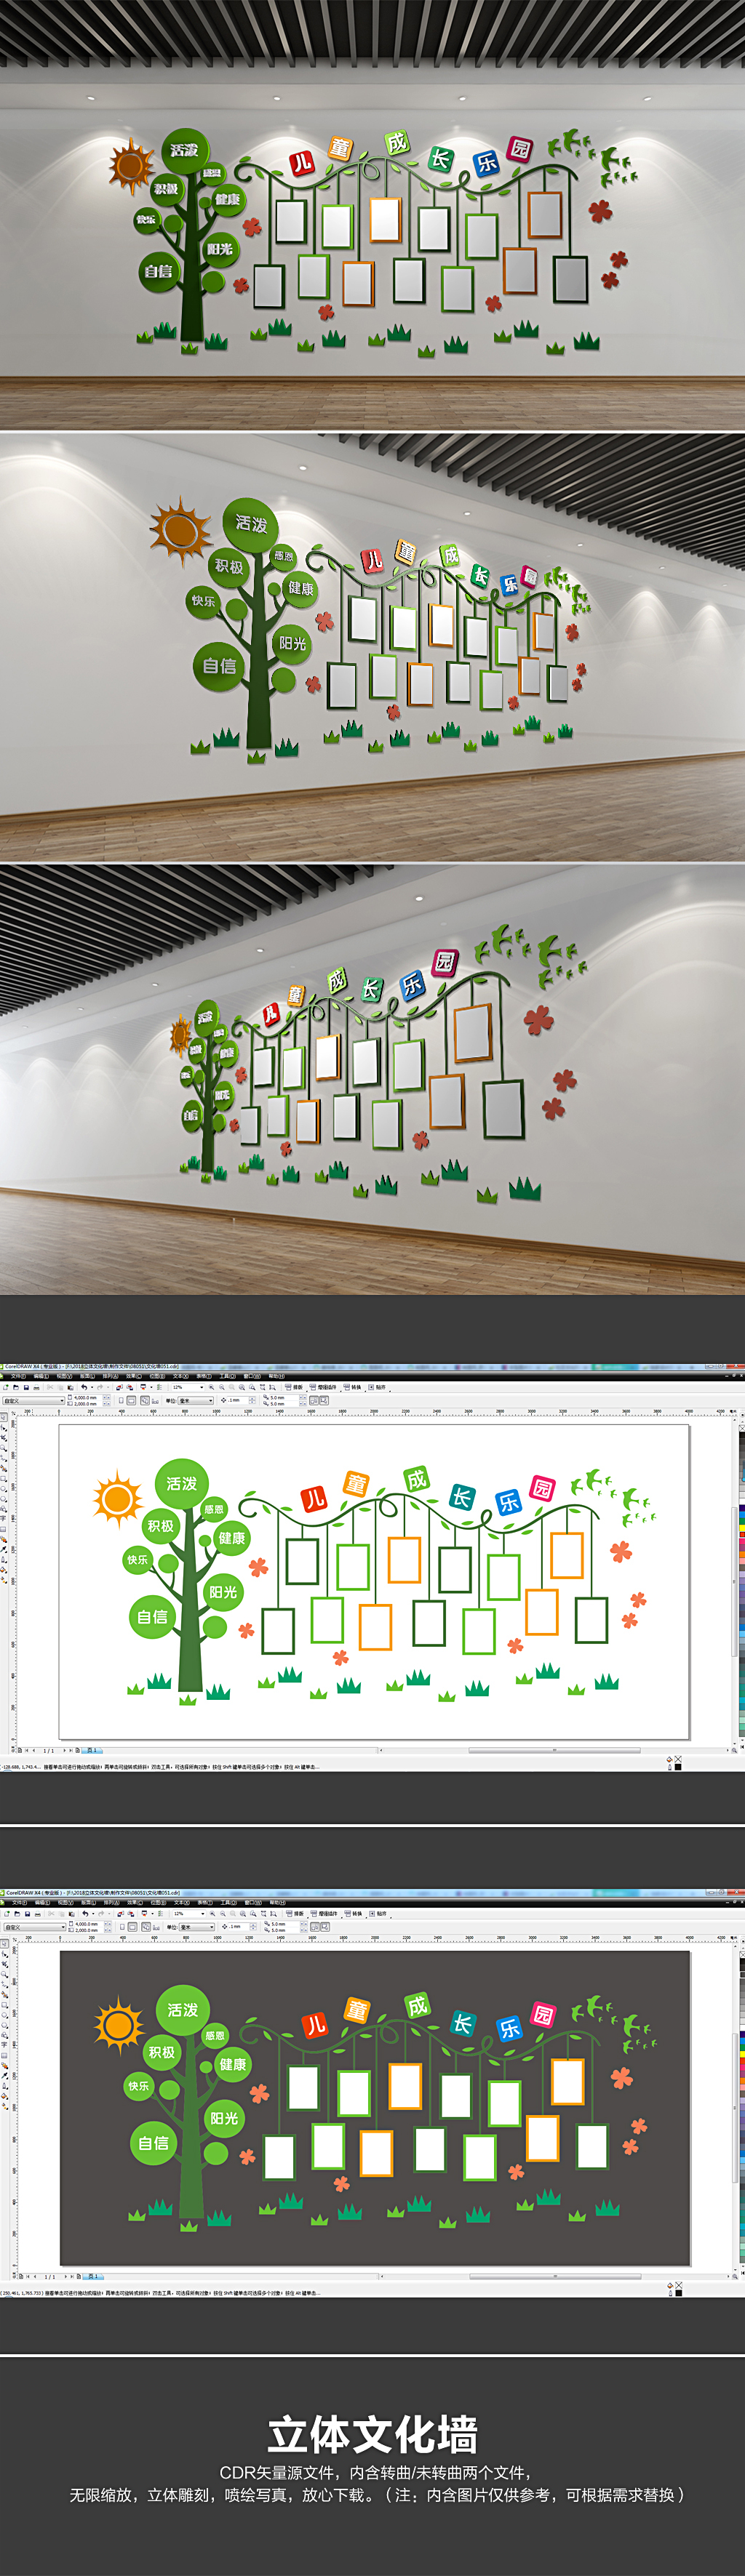Open 视图 menu in upper CorelDRAW window

coord(64,1377)
